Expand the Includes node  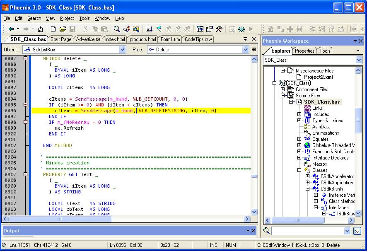(x=299, y=114)
